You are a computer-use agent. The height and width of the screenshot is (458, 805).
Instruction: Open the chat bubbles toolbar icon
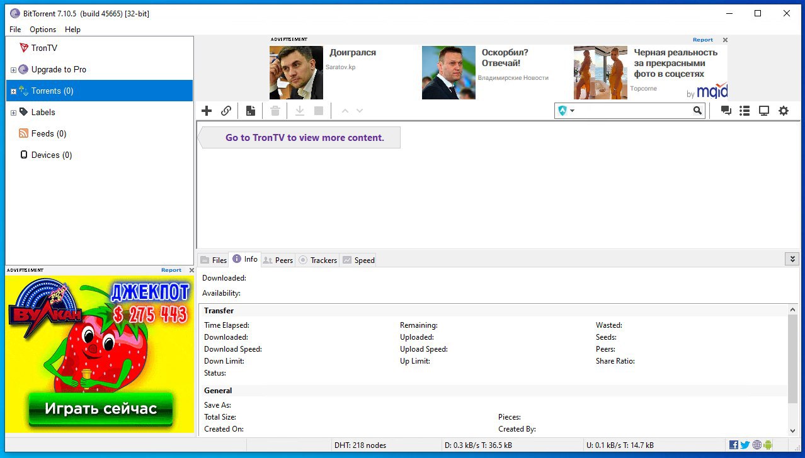click(x=726, y=111)
